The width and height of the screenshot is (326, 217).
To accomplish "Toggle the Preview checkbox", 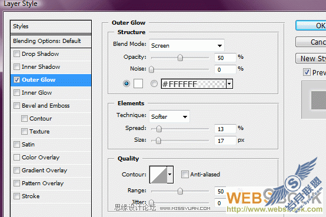I will pyautogui.click(x=307, y=72).
